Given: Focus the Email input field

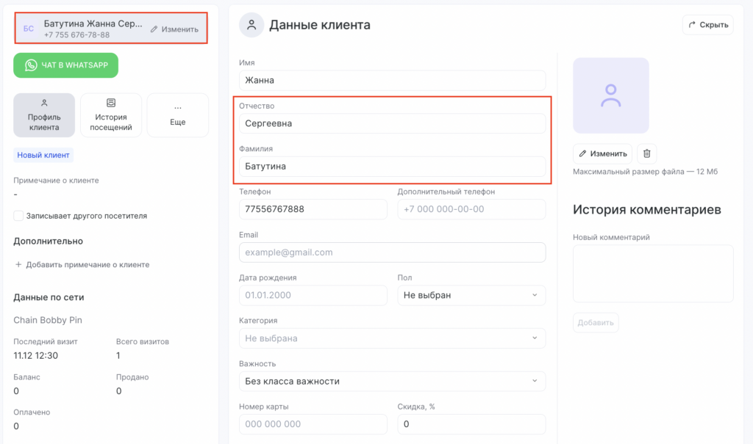Looking at the screenshot, I should click(392, 252).
